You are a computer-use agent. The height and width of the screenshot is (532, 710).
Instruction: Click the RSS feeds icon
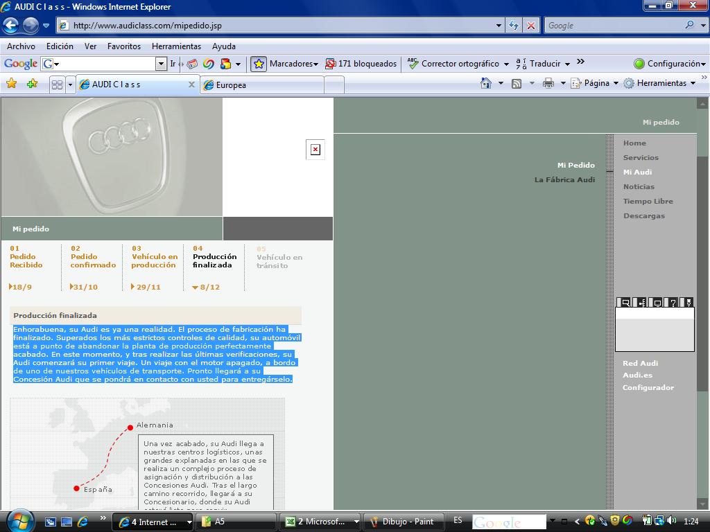point(517,83)
